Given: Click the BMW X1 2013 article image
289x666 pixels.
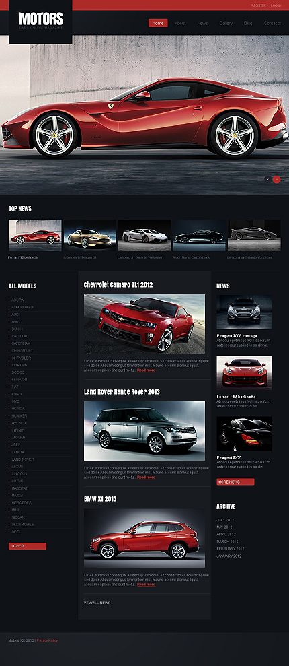Looking at the screenshot, I should tap(144, 538).
